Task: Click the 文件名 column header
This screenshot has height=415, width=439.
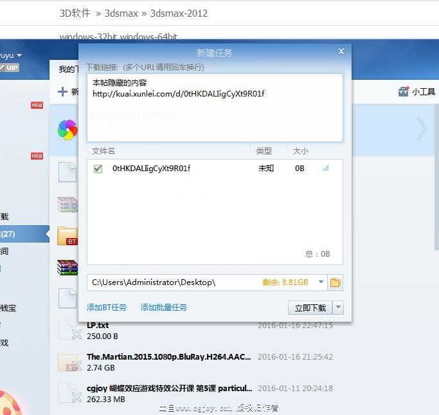Action: (103, 151)
